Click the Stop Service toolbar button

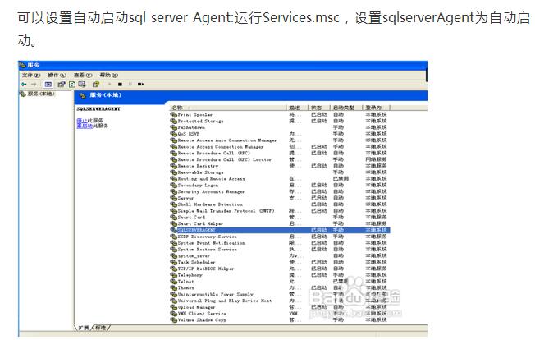pos(120,84)
